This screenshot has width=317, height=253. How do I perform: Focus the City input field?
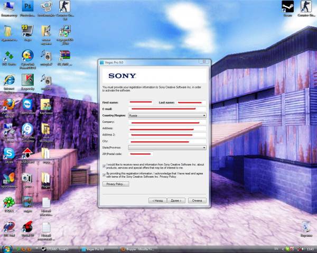(x=167, y=141)
